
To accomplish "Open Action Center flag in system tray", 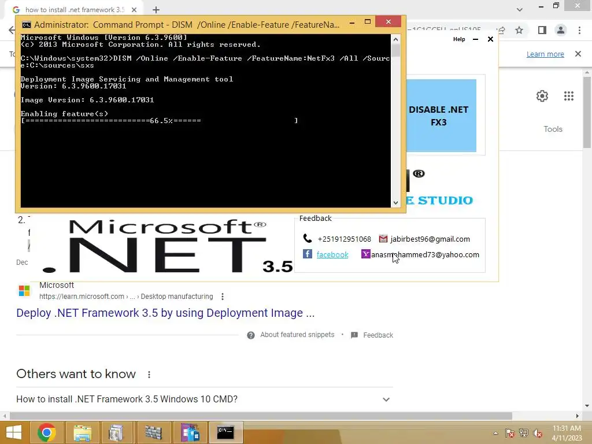I will pyautogui.click(x=509, y=433).
